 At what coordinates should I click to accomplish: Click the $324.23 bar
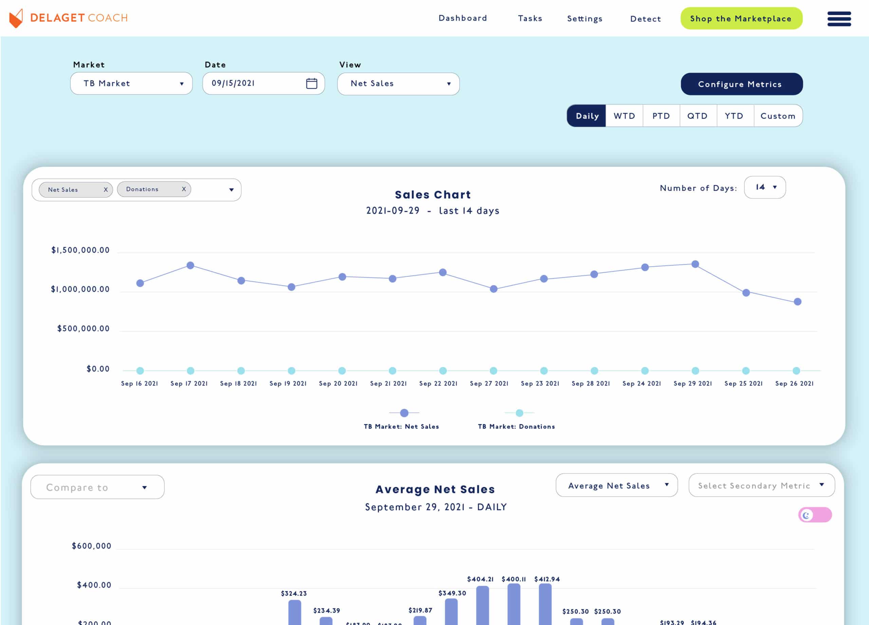(295, 612)
